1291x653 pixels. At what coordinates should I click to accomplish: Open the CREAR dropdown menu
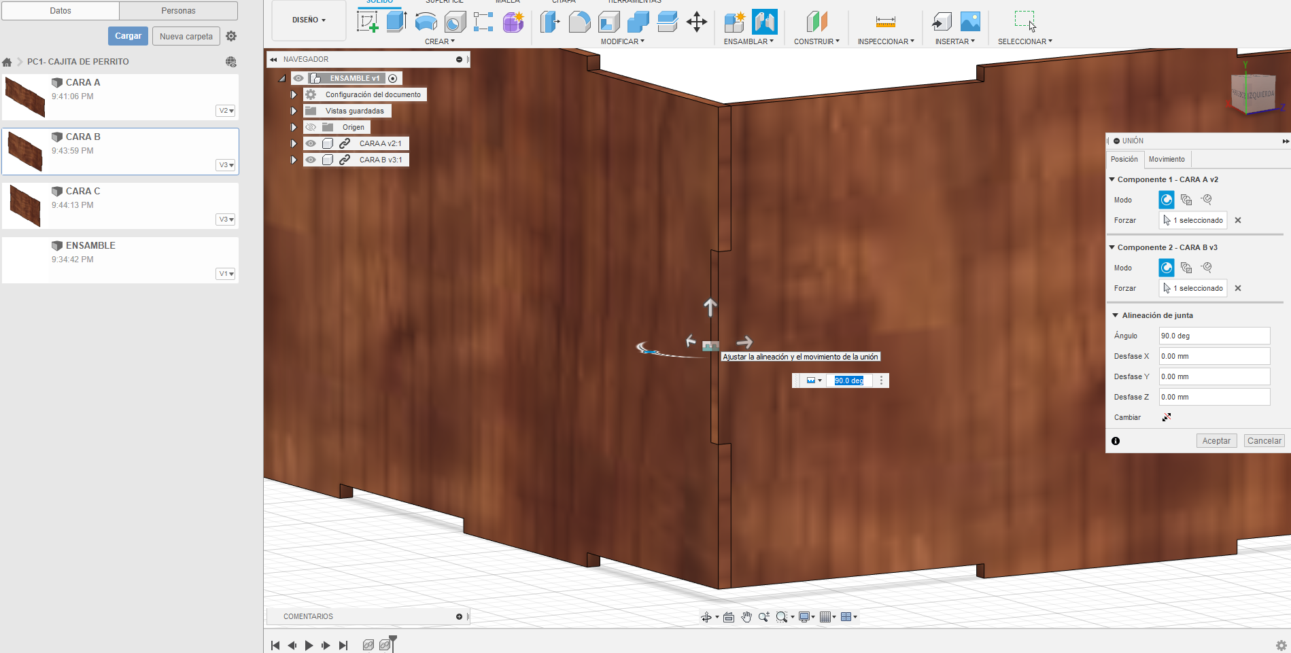(440, 41)
